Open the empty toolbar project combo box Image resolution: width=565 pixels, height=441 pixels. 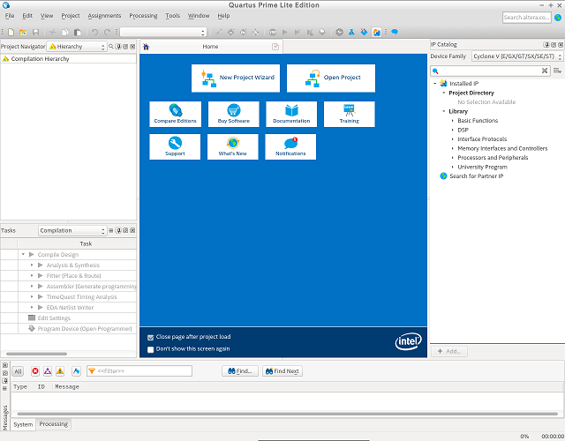163,32
